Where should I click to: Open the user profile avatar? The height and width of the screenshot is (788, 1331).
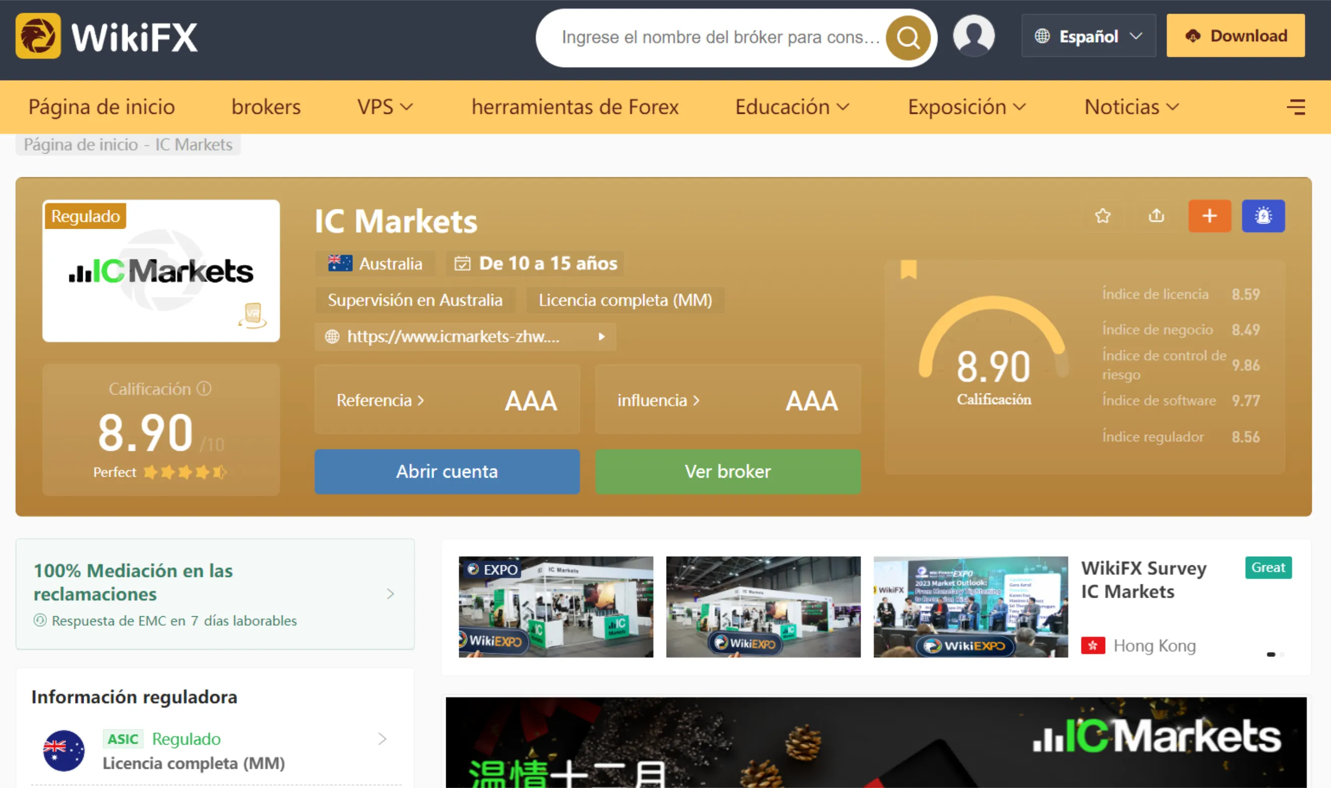(974, 36)
